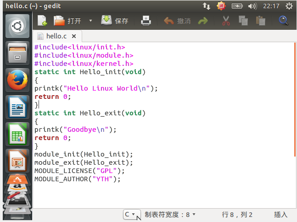This screenshot has height=222, width=297.
Task: Click the line #include<linux/init.h>
Action: (x=80, y=47)
